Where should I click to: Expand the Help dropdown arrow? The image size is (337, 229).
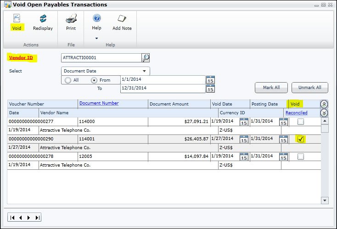click(x=97, y=38)
